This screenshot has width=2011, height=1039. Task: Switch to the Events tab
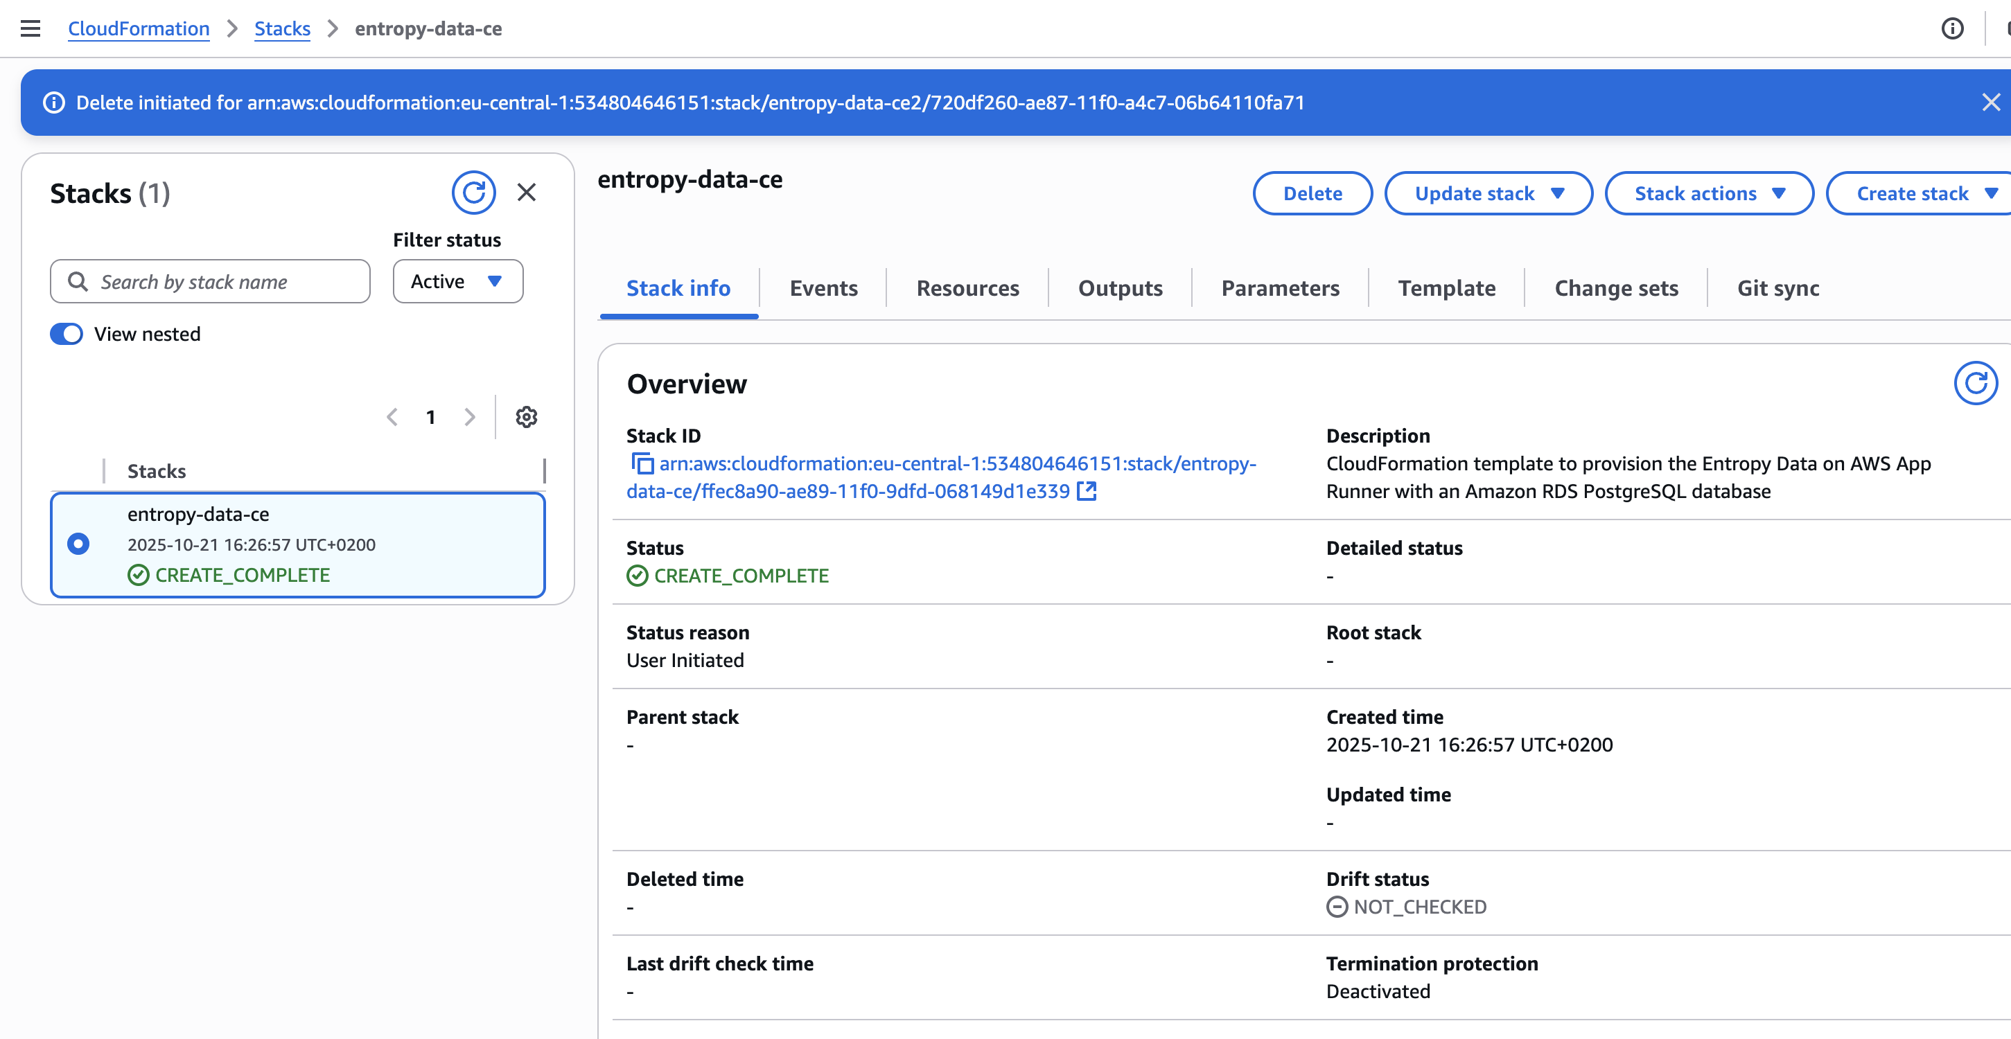823,288
